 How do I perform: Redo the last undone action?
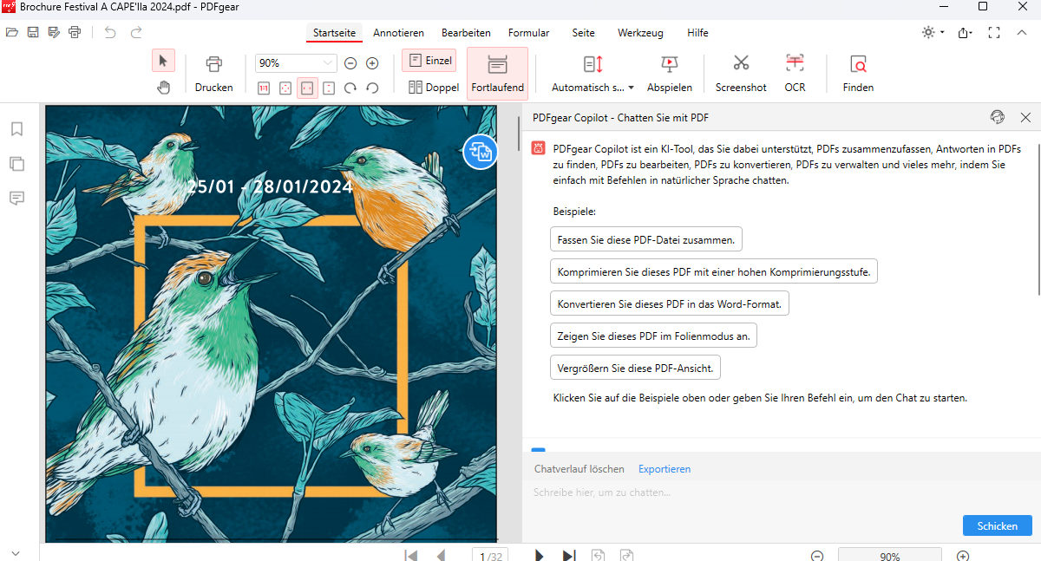(x=136, y=33)
